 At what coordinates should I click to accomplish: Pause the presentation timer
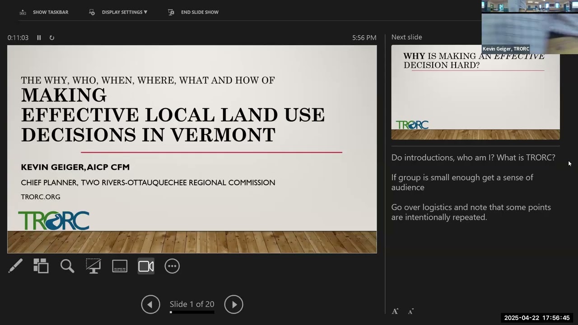[39, 38]
